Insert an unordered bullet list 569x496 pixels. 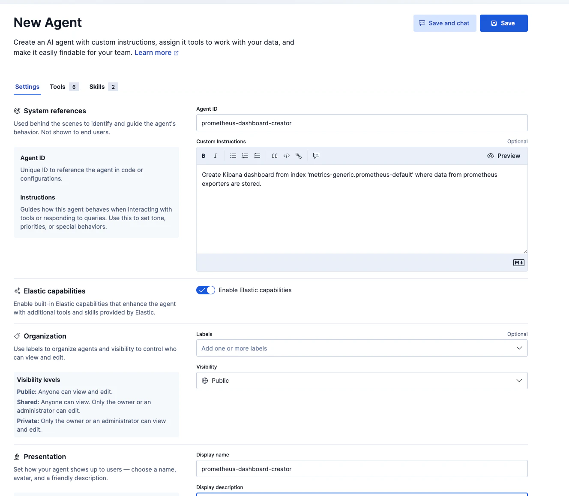click(x=233, y=156)
